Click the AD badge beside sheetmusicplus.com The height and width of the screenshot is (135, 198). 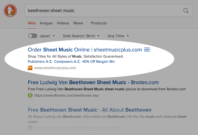147,50
